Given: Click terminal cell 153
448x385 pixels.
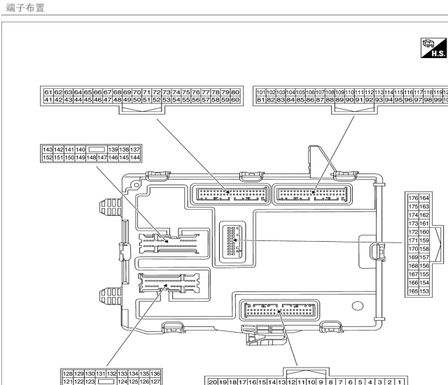Looking at the screenshot, I should point(424,291).
